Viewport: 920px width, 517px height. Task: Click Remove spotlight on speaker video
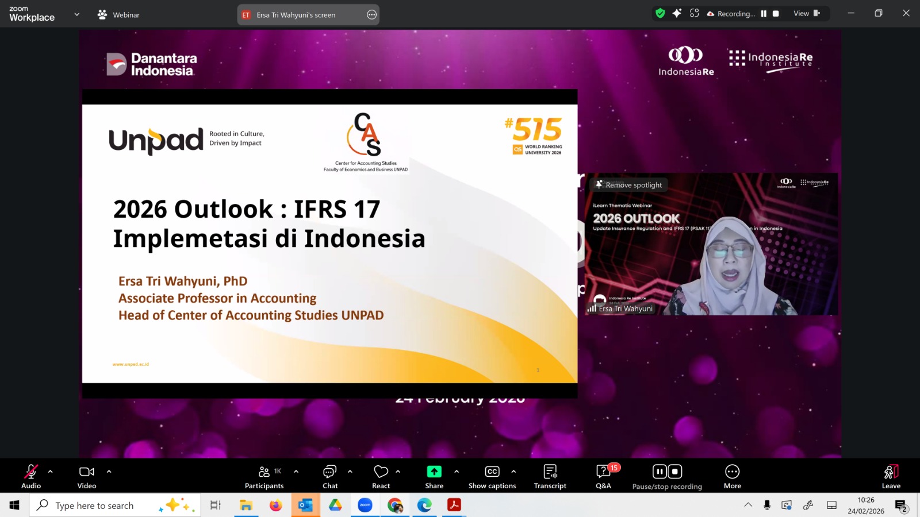pyautogui.click(x=629, y=185)
